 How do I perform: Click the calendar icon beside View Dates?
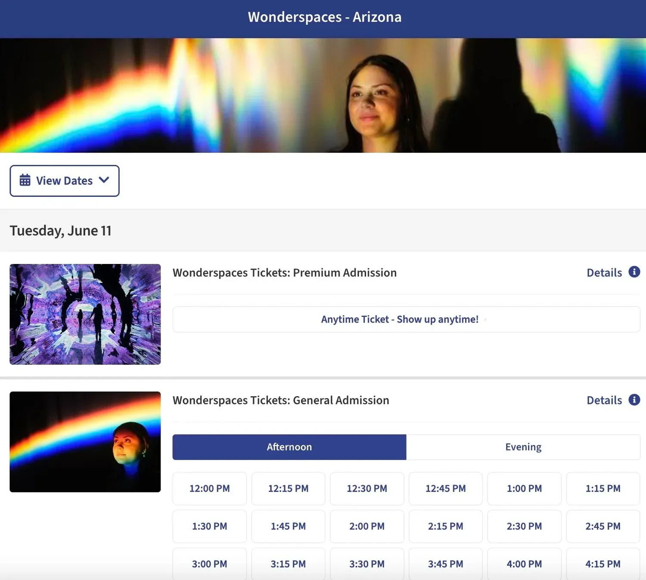click(x=25, y=180)
